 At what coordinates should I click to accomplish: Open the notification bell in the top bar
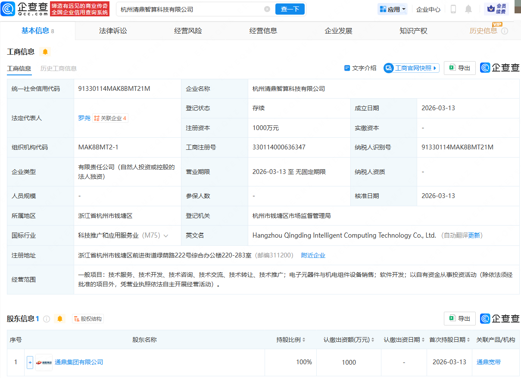[x=468, y=9]
